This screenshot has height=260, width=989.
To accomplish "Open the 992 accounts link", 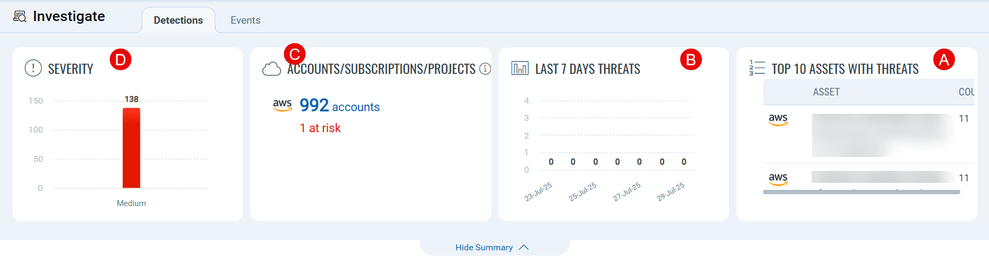I will (340, 106).
